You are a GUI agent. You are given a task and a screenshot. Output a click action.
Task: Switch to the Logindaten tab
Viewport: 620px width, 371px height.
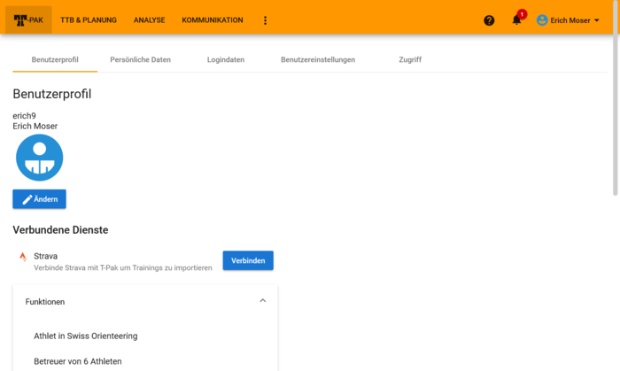point(225,59)
